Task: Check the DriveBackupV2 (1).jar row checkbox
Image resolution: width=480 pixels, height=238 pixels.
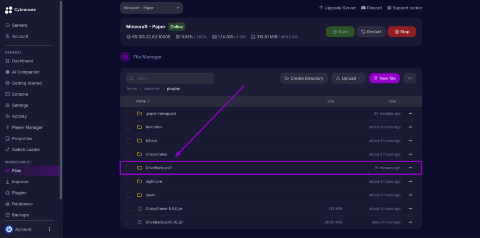Action: point(128,222)
